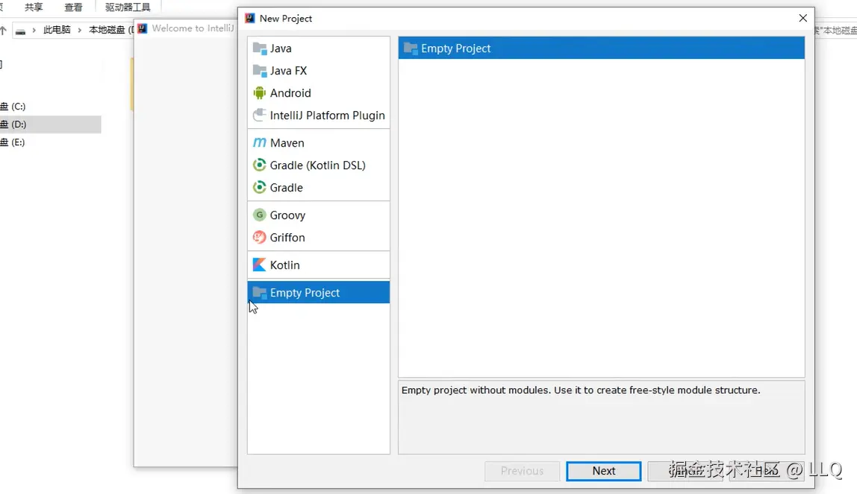The height and width of the screenshot is (494, 857).
Task: Click the 'Welcome to IntelliJ' window title
Action: tap(193, 28)
